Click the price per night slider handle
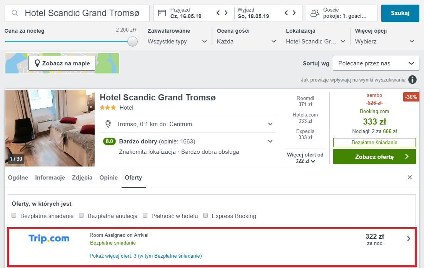 pos(132,42)
